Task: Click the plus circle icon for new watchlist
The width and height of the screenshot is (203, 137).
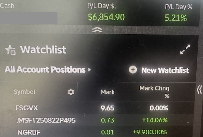Action: [133, 69]
